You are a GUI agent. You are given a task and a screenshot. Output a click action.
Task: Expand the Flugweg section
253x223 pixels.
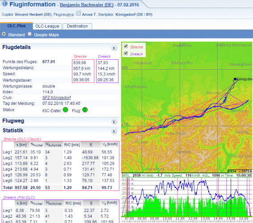click(x=114, y=122)
